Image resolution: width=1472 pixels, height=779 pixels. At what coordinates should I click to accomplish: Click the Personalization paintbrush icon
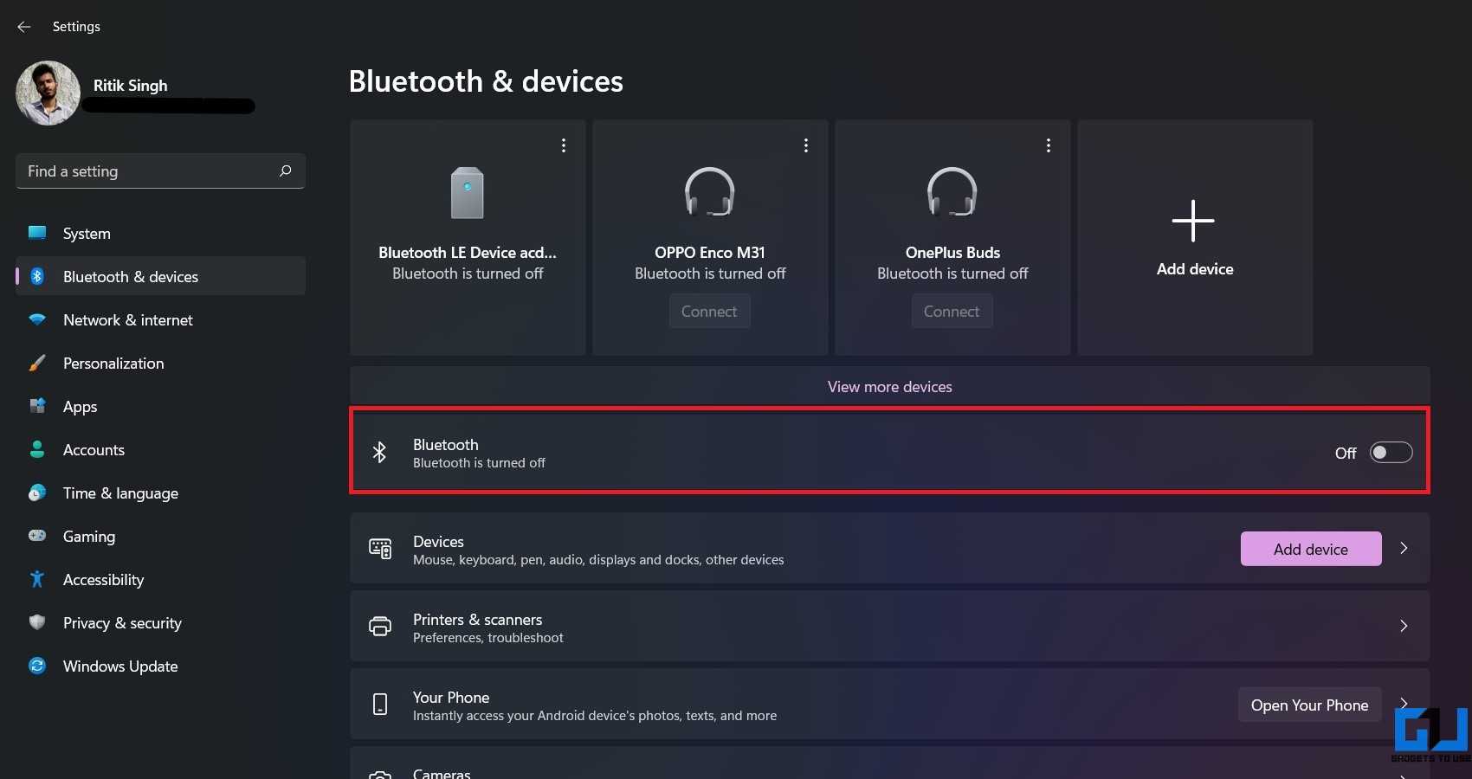coord(37,363)
